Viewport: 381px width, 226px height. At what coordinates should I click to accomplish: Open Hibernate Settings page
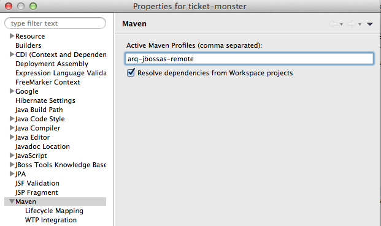45,100
